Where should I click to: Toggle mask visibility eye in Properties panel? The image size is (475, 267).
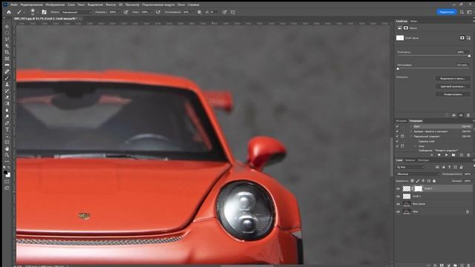[461, 116]
